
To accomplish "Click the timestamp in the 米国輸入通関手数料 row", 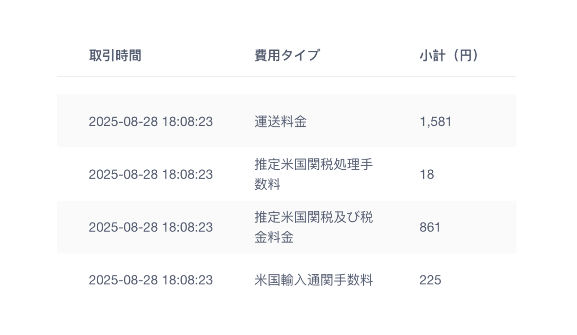I will click(151, 280).
